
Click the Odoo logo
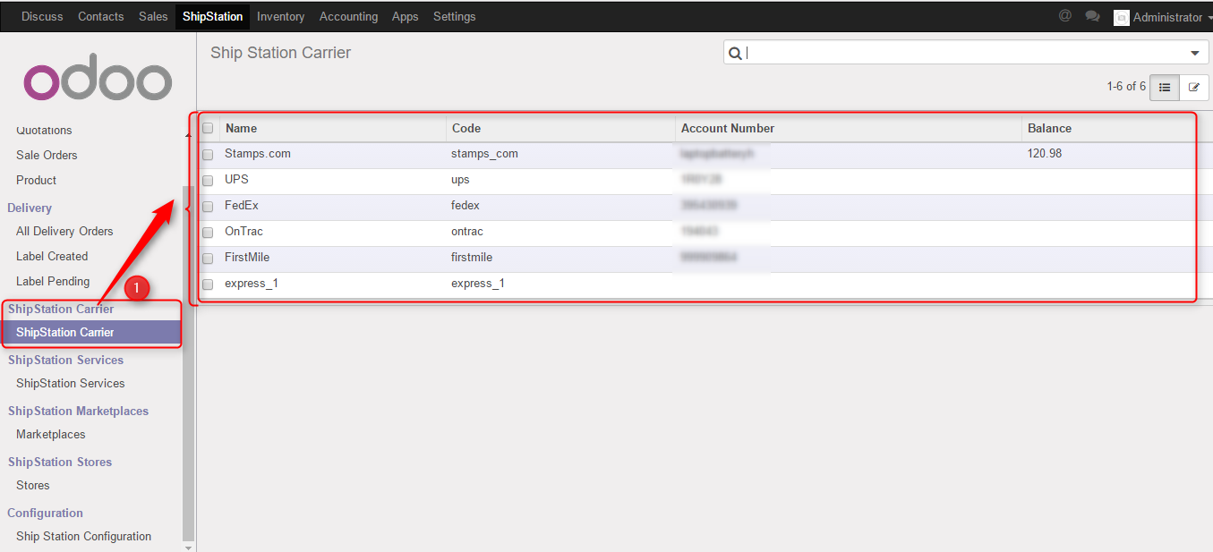(98, 81)
